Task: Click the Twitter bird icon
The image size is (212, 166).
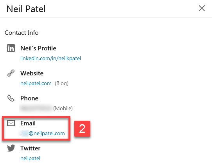Action: coord(11,148)
